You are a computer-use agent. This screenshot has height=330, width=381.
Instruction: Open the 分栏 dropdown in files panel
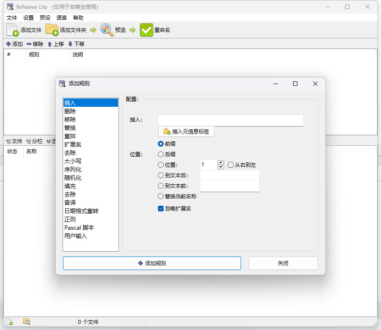pos(34,141)
